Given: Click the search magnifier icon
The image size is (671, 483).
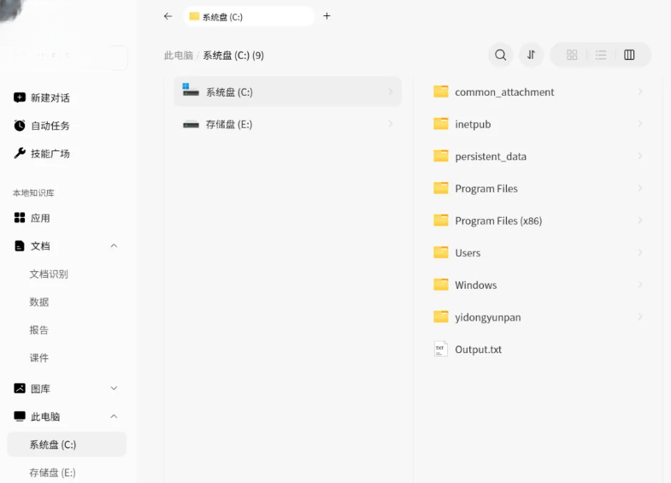Looking at the screenshot, I should pyautogui.click(x=500, y=55).
